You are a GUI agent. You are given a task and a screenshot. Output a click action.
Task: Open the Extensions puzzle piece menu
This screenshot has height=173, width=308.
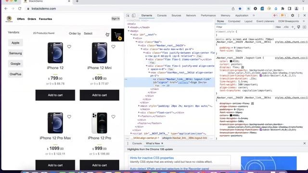282,9
